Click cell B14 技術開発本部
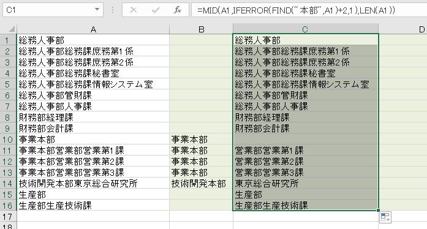427x229 pixels. coord(201,184)
